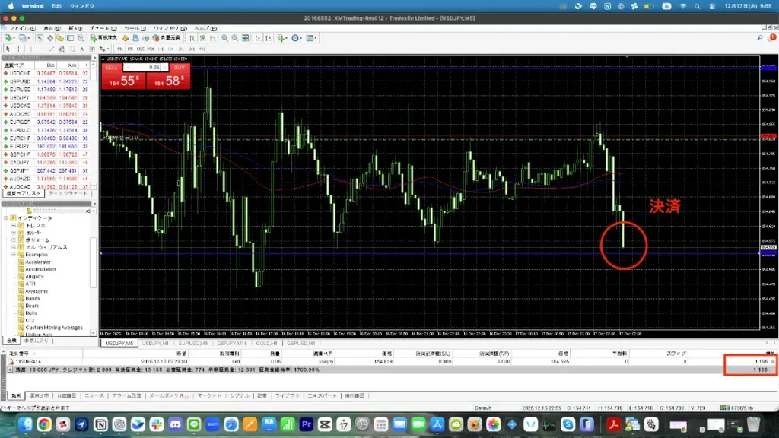Viewport: 779px width, 438px height.
Task: Open the チャート menu
Action: pos(99,28)
